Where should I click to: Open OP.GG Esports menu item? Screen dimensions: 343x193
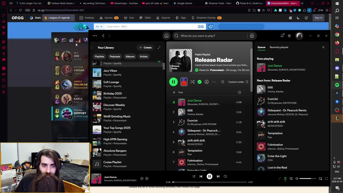tap(163, 18)
